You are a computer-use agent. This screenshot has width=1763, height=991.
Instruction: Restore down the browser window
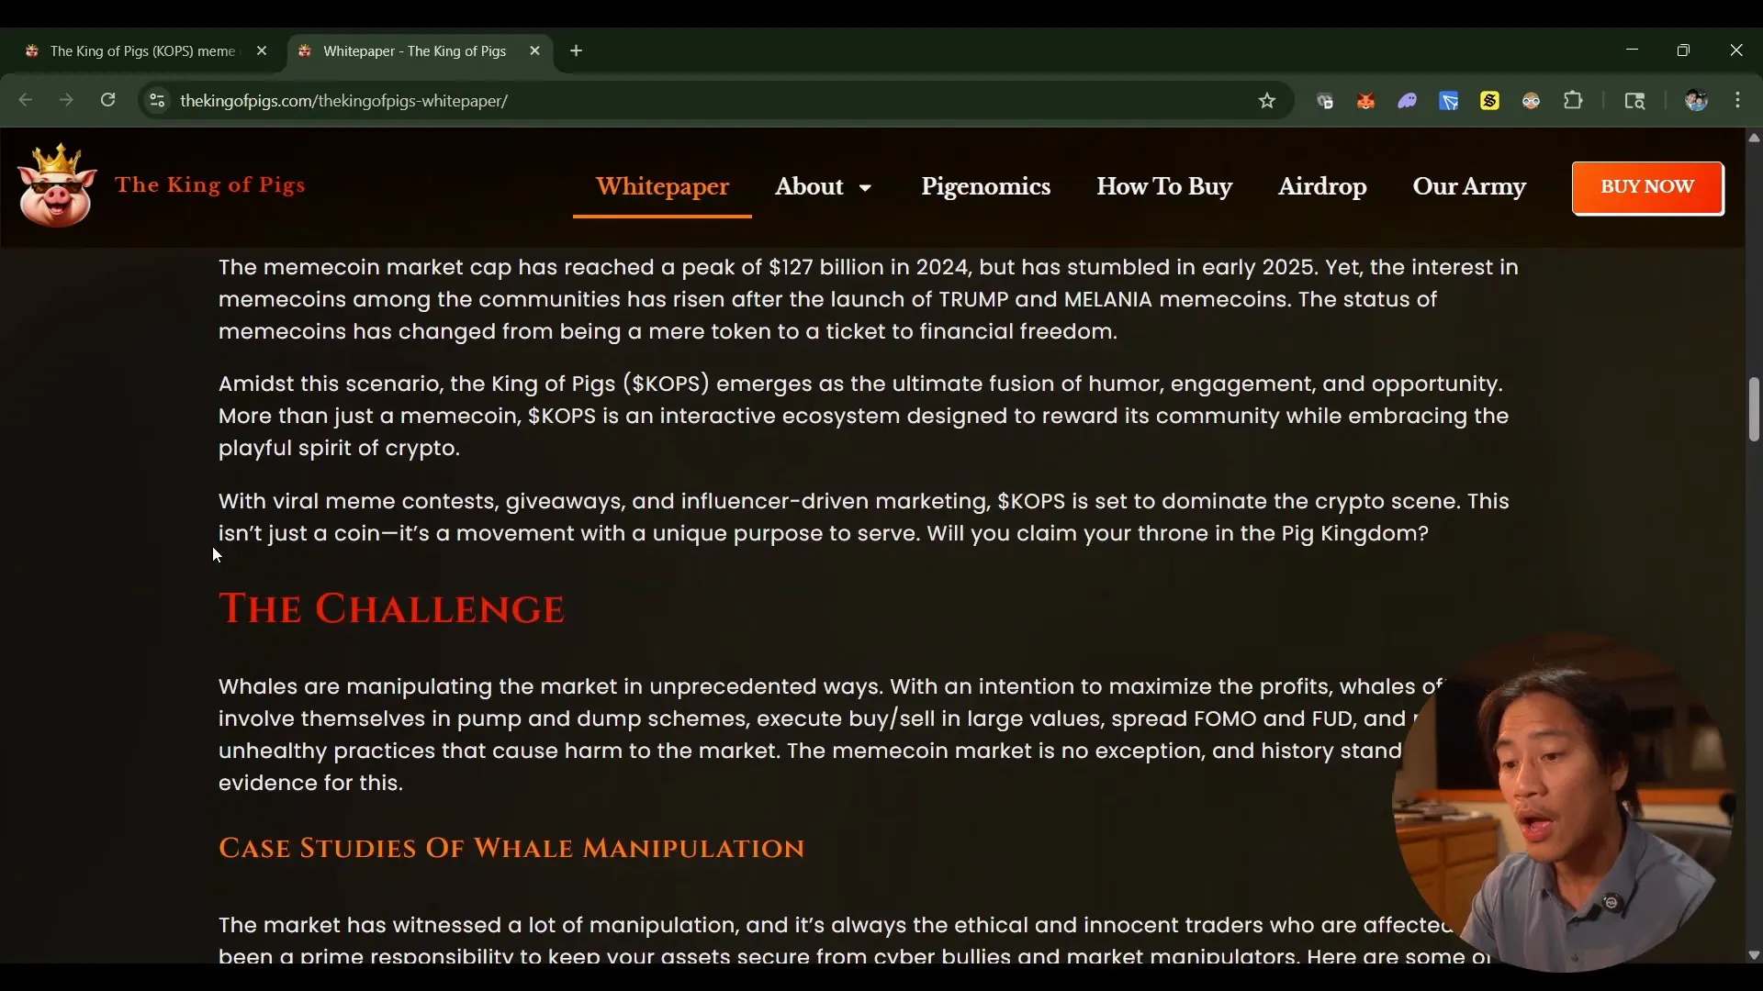[x=1683, y=50]
